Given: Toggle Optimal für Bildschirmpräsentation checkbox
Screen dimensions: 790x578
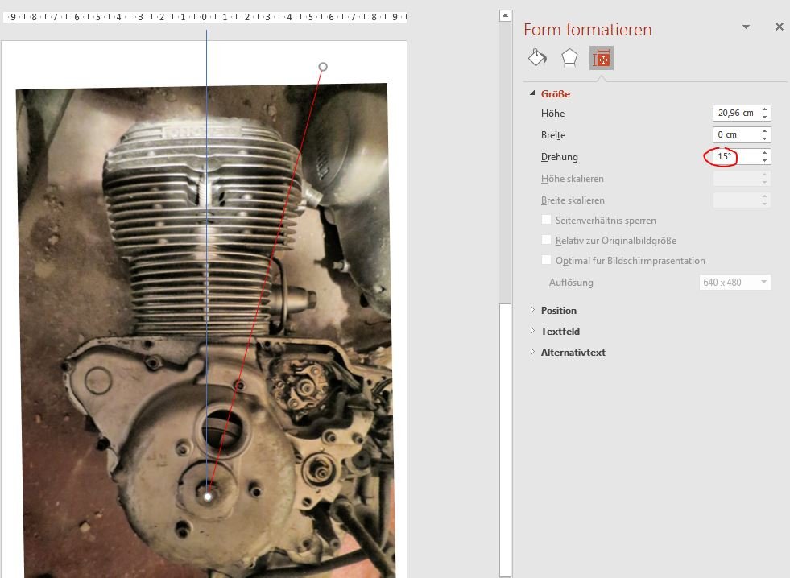Looking at the screenshot, I should click(547, 260).
